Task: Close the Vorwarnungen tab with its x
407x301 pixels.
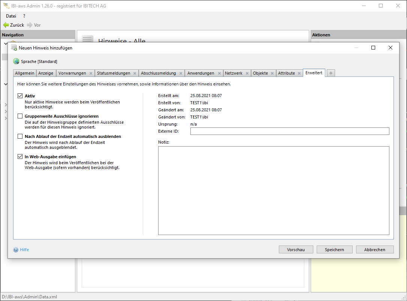Action: coord(91,73)
